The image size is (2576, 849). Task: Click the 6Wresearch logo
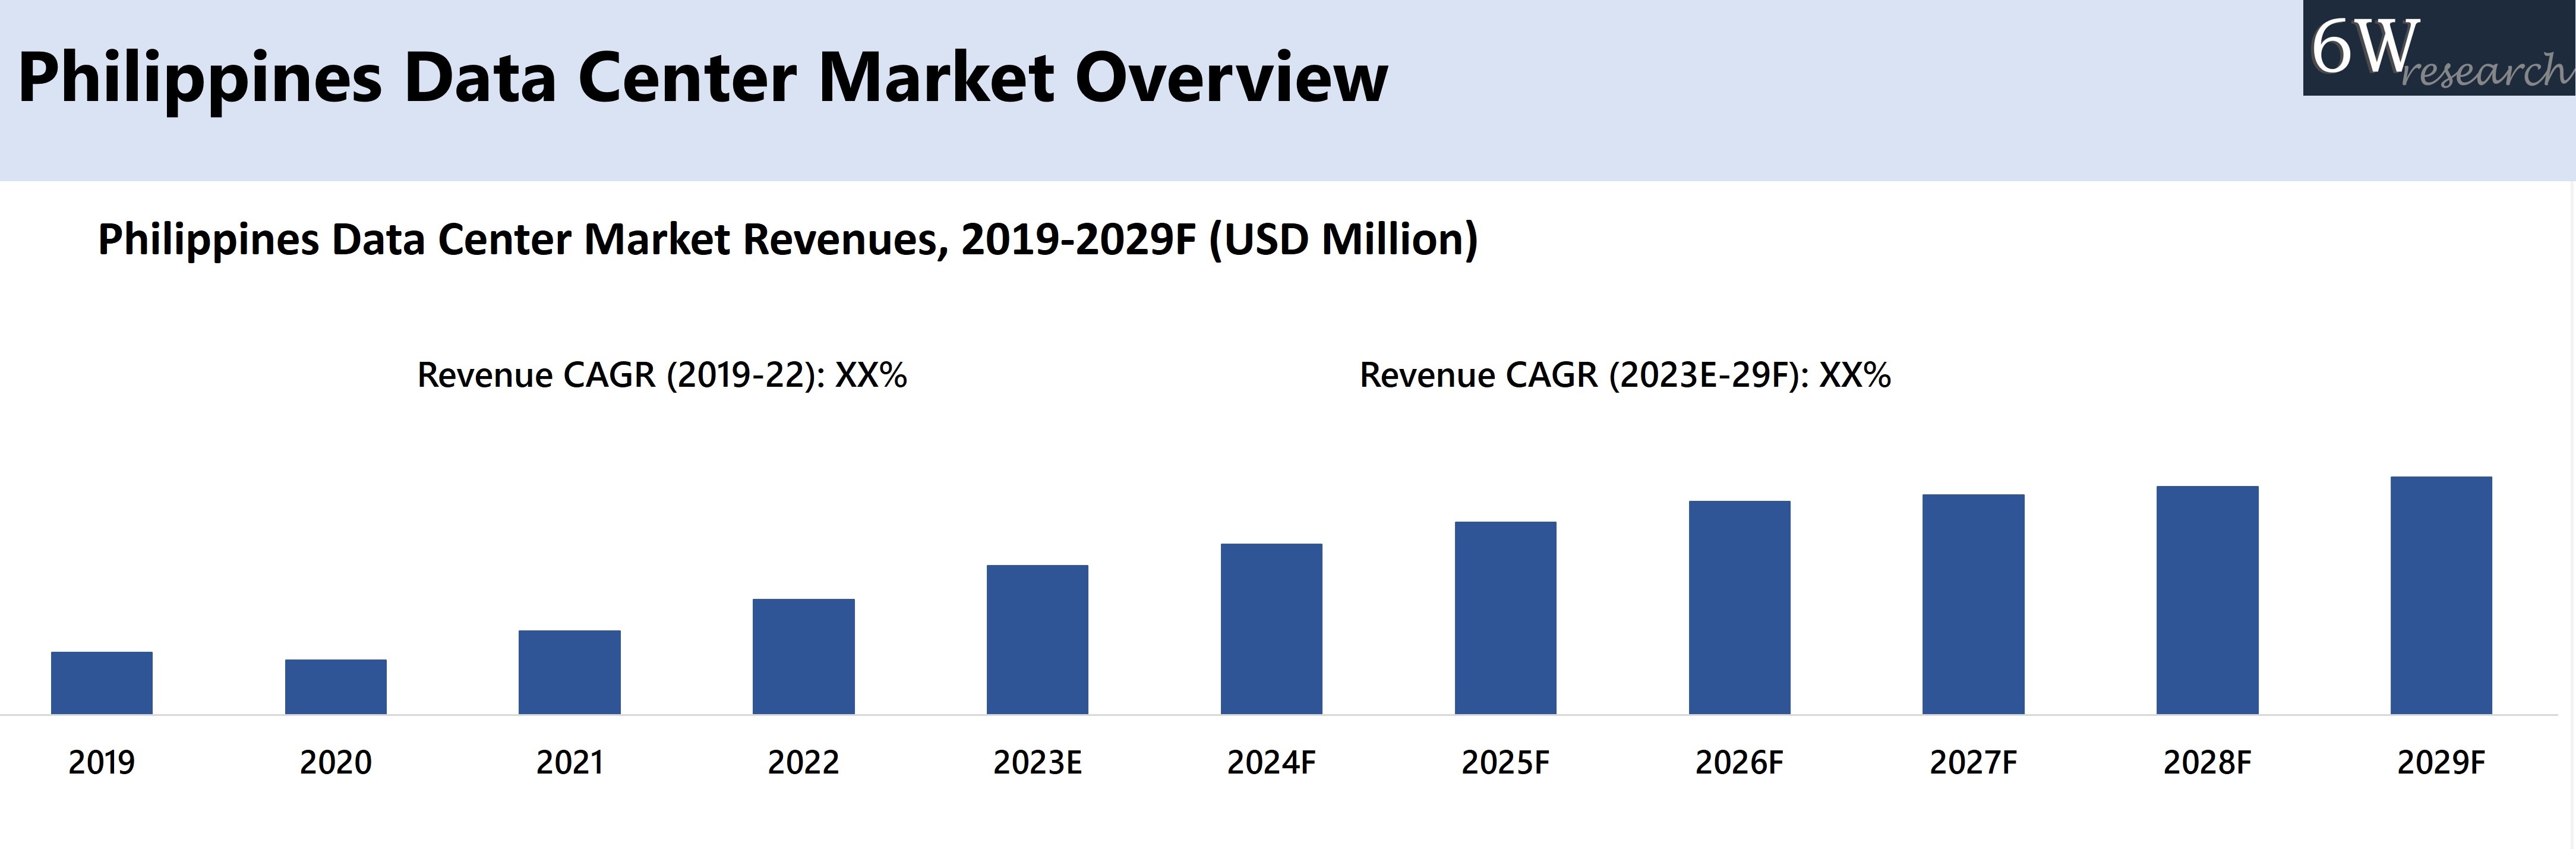pyautogui.click(x=2439, y=48)
